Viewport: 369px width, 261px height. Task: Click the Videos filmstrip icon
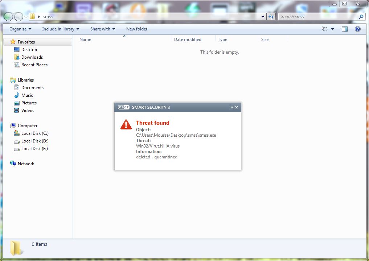point(16,110)
